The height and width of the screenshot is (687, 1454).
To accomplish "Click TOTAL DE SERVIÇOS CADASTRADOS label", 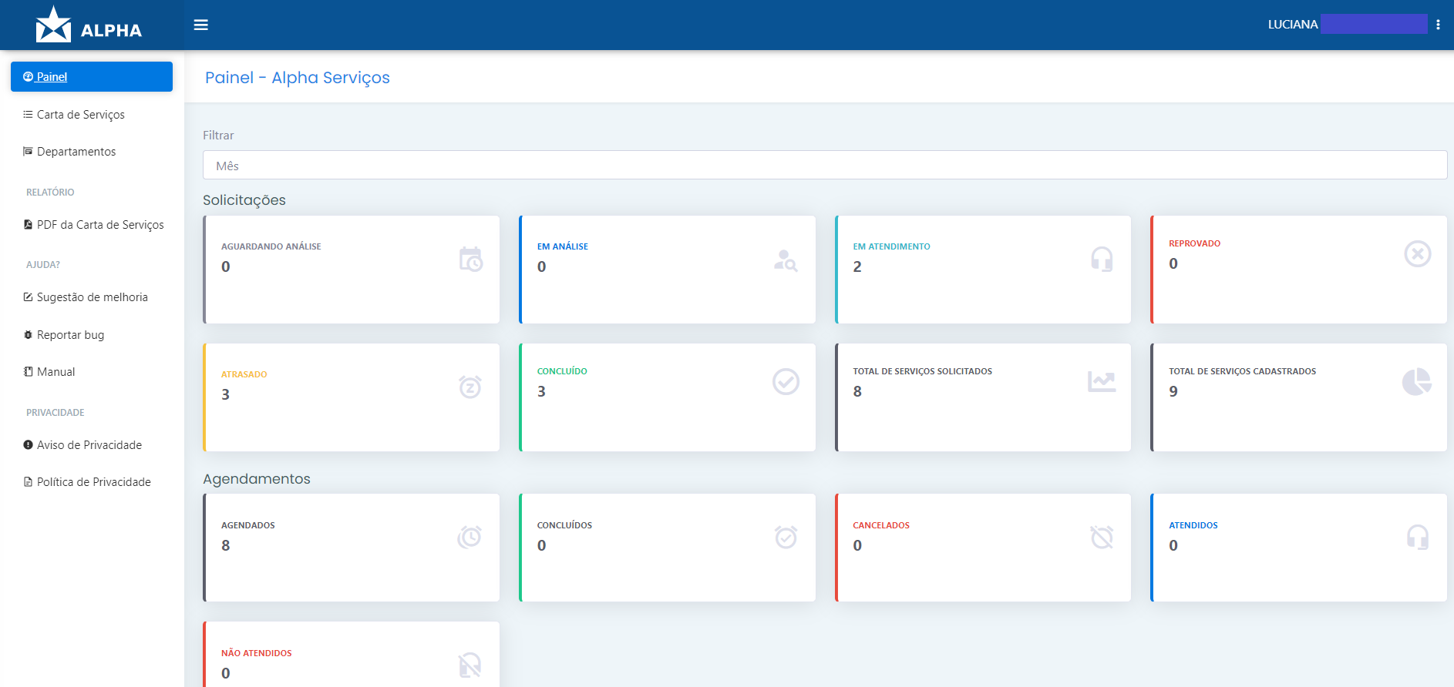I will (1242, 371).
